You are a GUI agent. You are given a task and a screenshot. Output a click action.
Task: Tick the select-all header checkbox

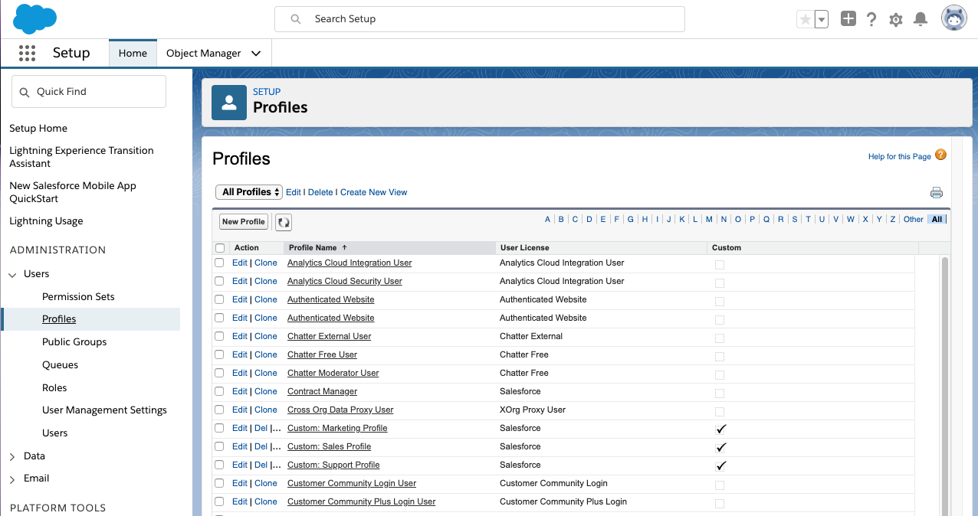pyautogui.click(x=221, y=248)
